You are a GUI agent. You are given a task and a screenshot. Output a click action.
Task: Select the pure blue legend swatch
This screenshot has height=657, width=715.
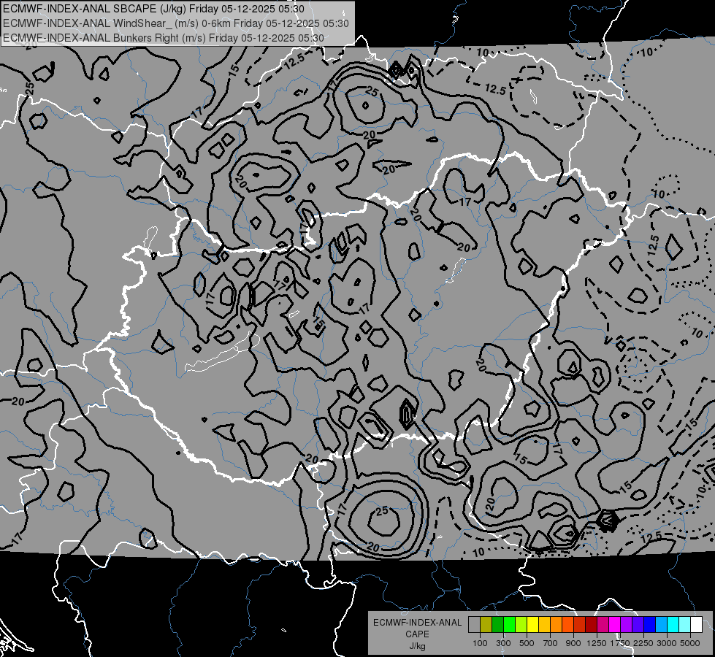[x=649, y=624]
